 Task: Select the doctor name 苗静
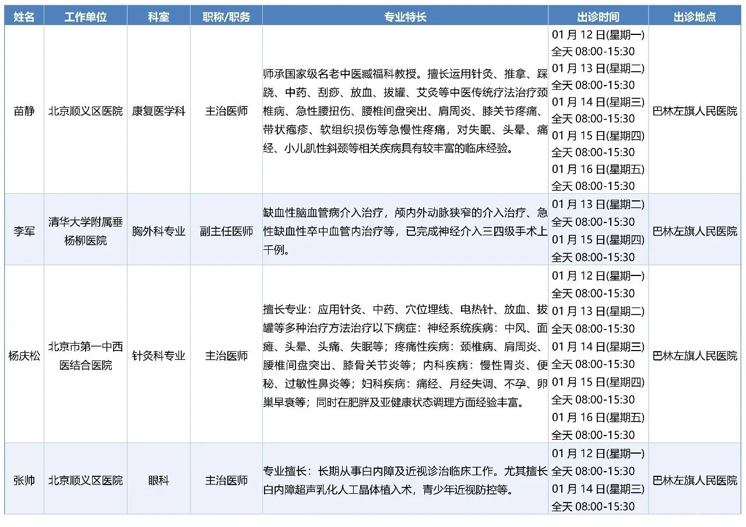point(24,111)
